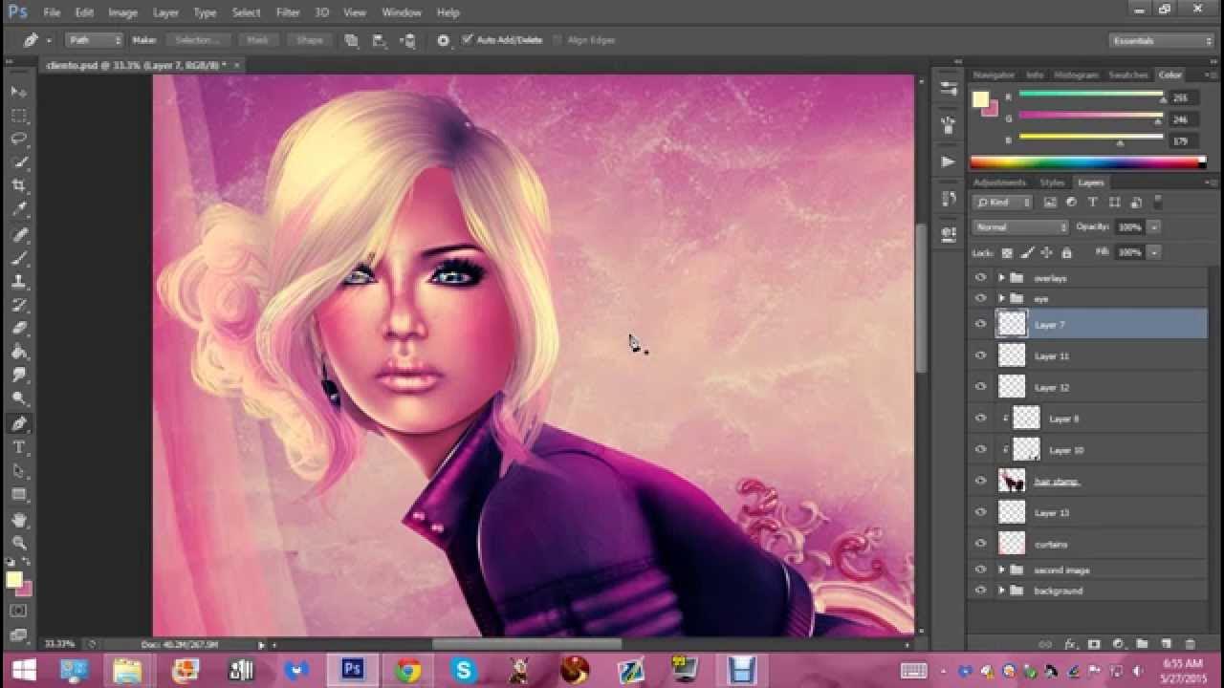Hide the background group
Image resolution: width=1224 pixels, height=688 pixels.
(x=980, y=591)
